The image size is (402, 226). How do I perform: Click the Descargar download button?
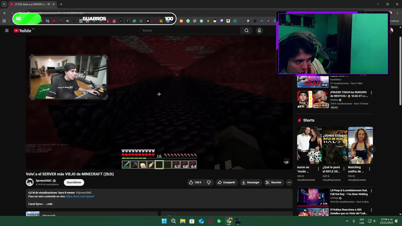[x=251, y=182]
